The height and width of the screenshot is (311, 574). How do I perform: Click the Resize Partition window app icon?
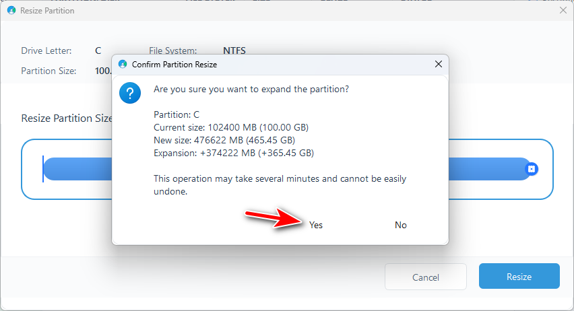(x=11, y=11)
